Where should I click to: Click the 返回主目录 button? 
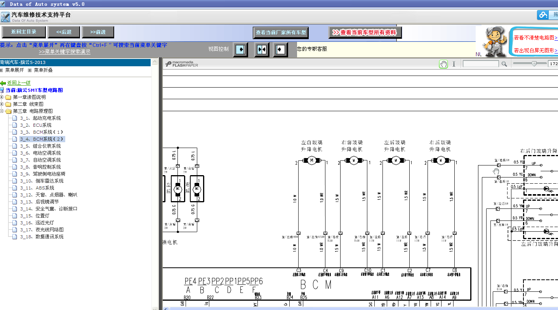coord(24,32)
